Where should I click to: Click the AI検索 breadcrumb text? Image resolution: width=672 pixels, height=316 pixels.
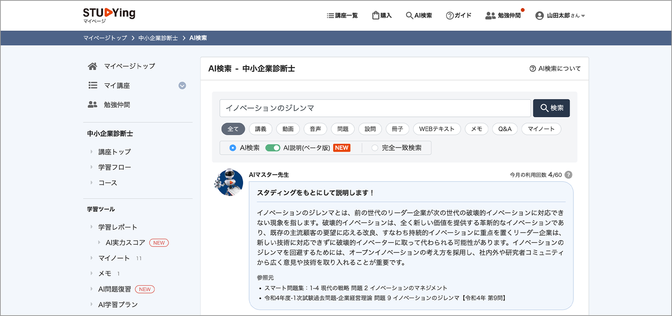(x=198, y=38)
